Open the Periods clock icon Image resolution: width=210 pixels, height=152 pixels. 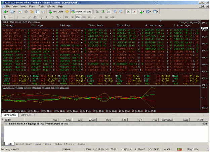(x=148, y=12)
